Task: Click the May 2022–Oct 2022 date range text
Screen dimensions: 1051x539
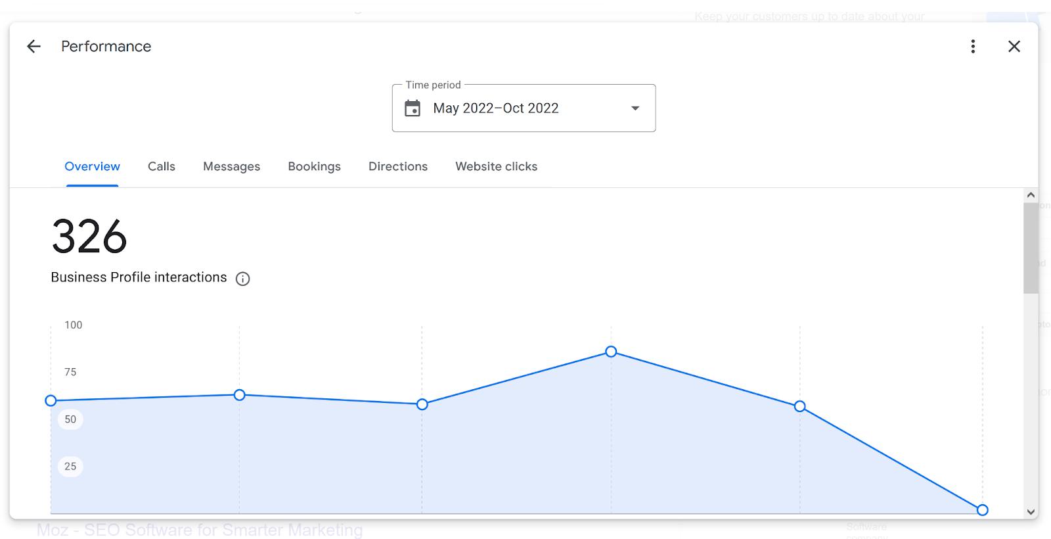Action: pos(495,108)
